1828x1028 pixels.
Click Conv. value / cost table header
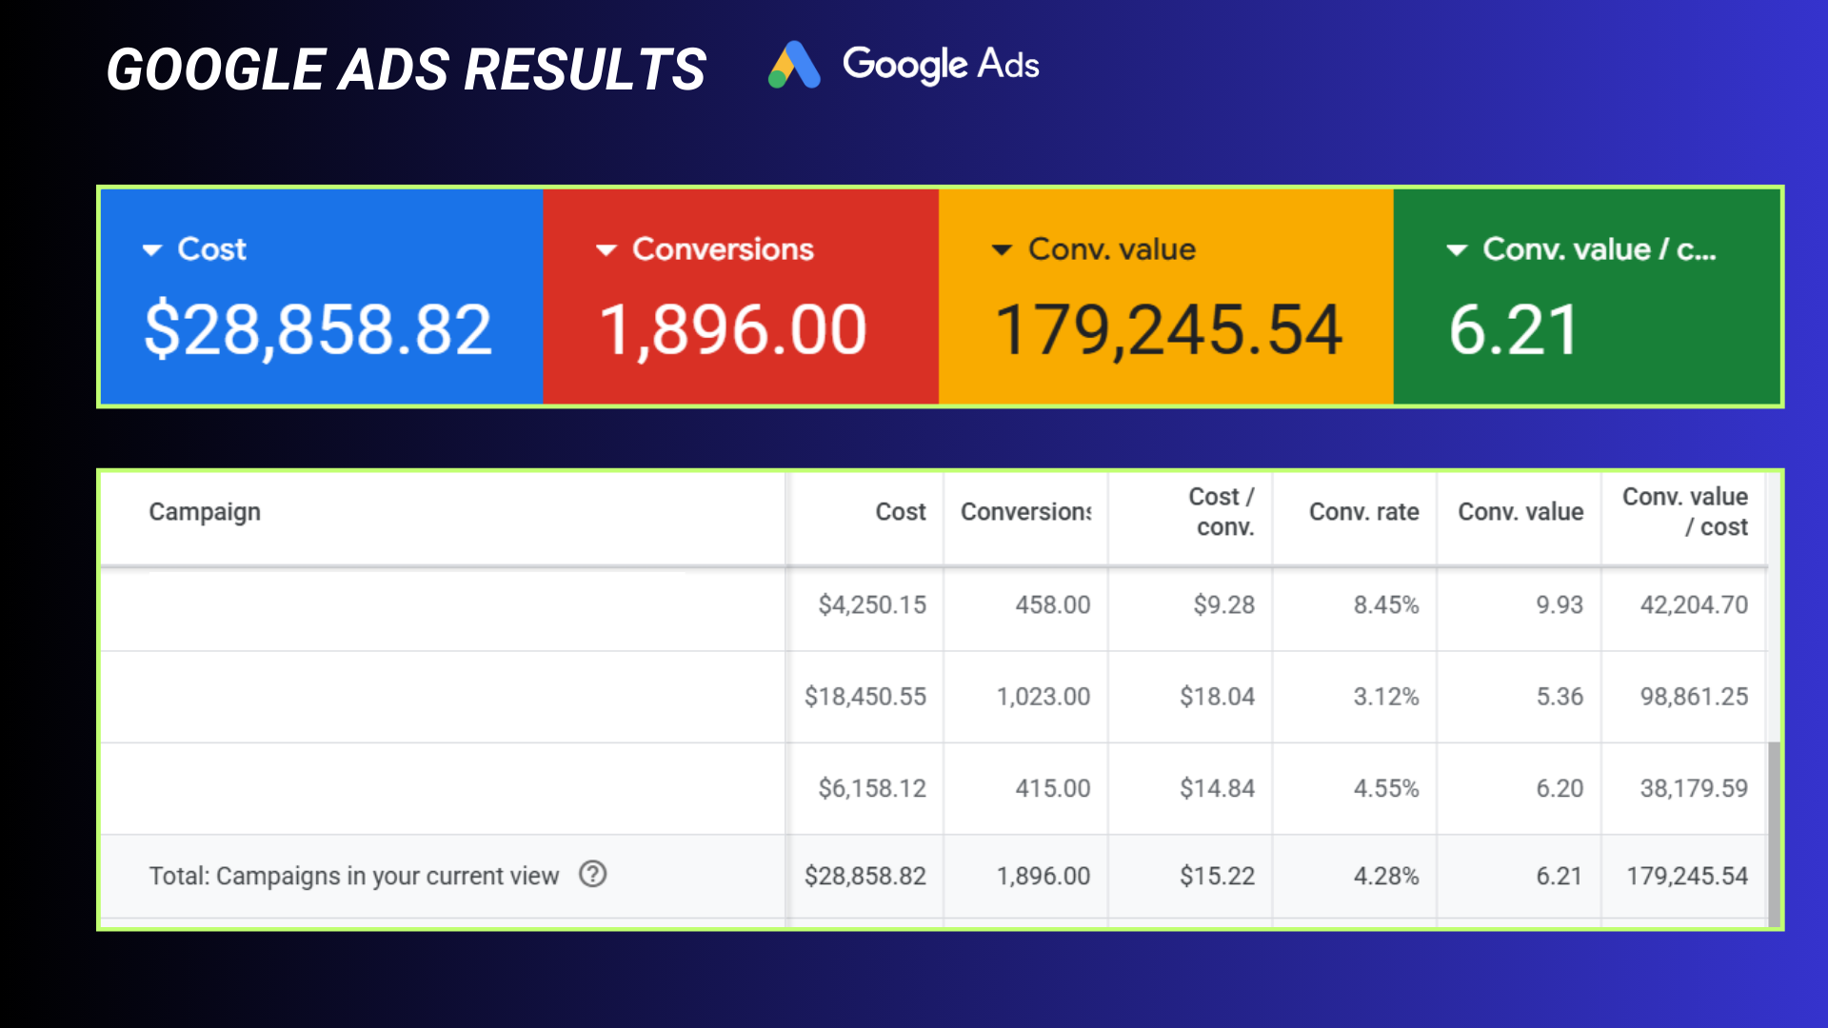1685,512
